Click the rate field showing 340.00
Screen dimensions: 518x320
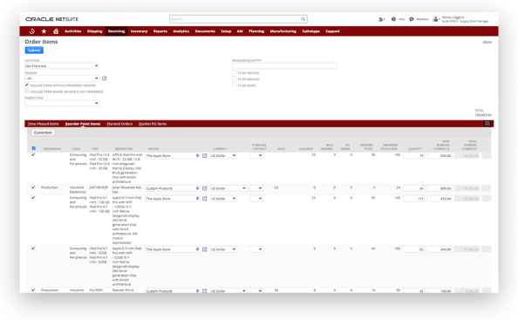[440, 249]
